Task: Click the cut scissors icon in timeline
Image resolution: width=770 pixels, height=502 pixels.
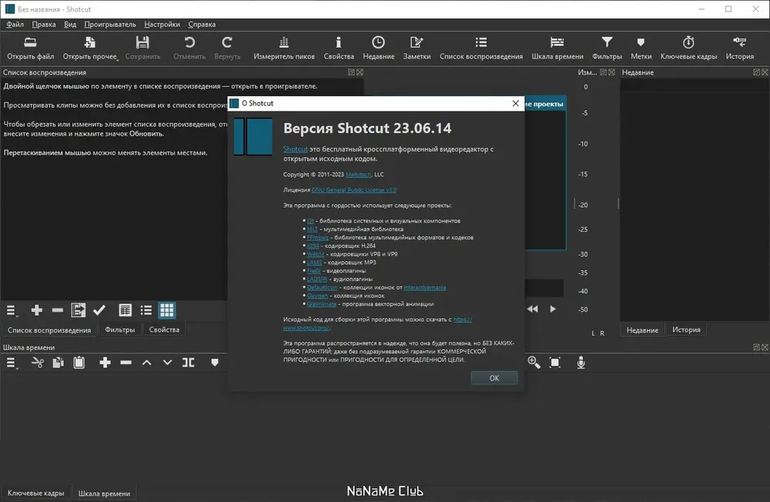Action: (x=37, y=363)
